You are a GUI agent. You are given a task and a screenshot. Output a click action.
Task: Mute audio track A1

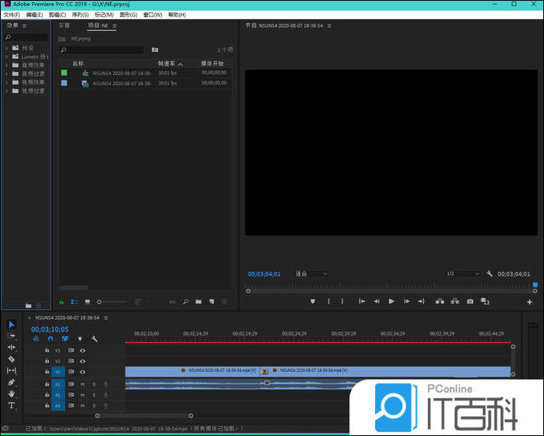[x=82, y=384]
